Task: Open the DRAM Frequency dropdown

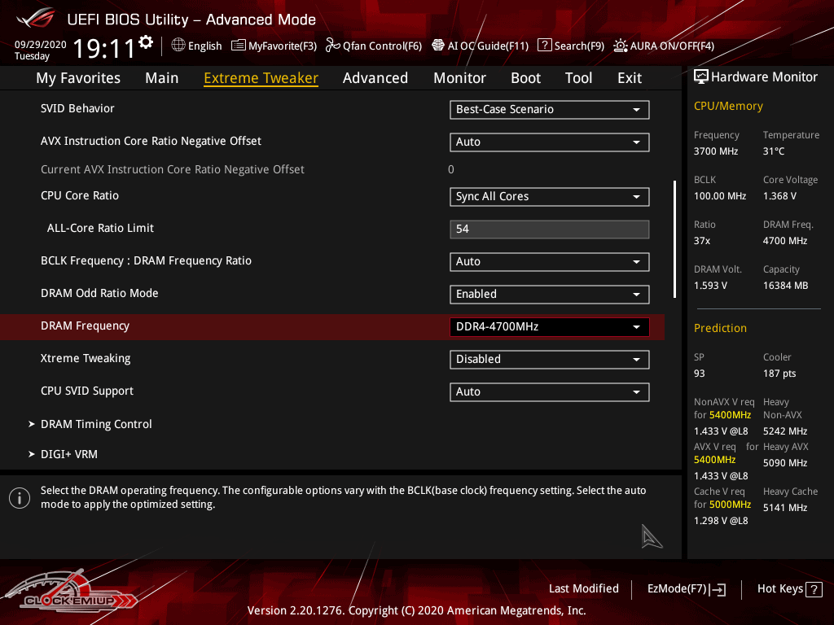Action: tap(549, 326)
